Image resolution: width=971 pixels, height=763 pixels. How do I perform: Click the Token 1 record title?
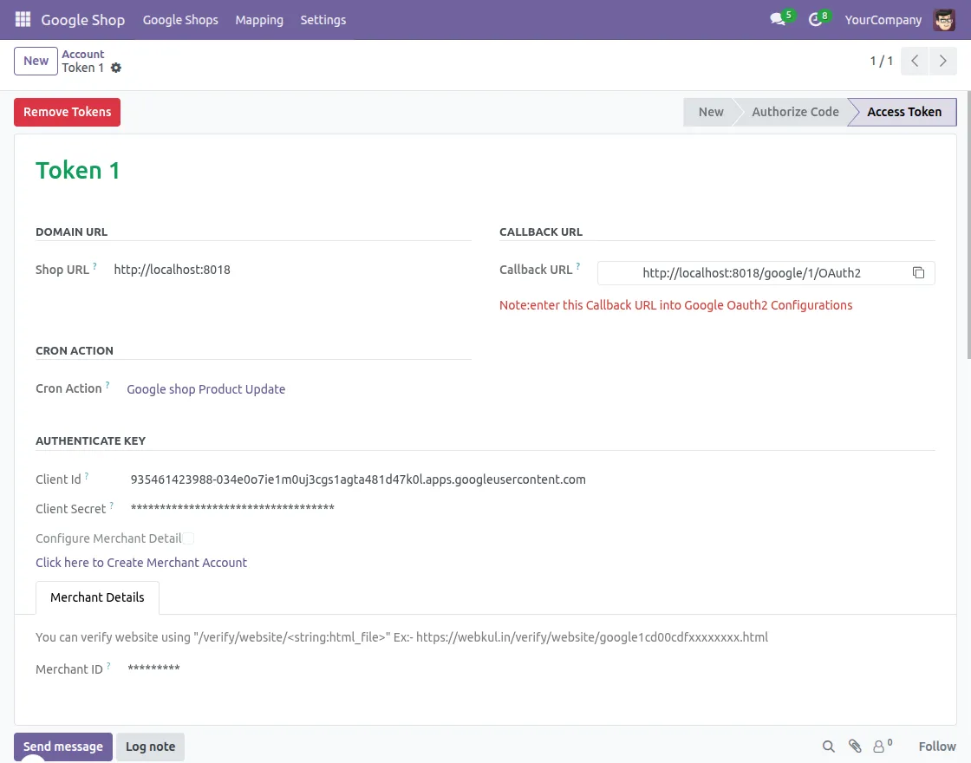click(77, 170)
